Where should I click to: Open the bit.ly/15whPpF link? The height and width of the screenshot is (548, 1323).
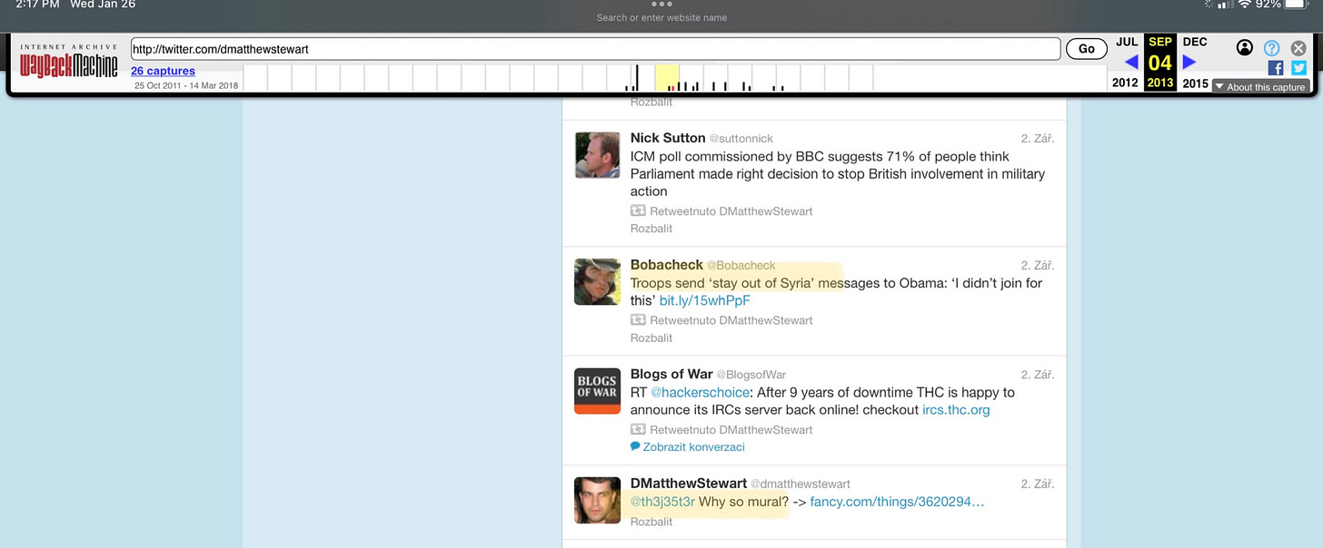pyautogui.click(x=705, y=300)
